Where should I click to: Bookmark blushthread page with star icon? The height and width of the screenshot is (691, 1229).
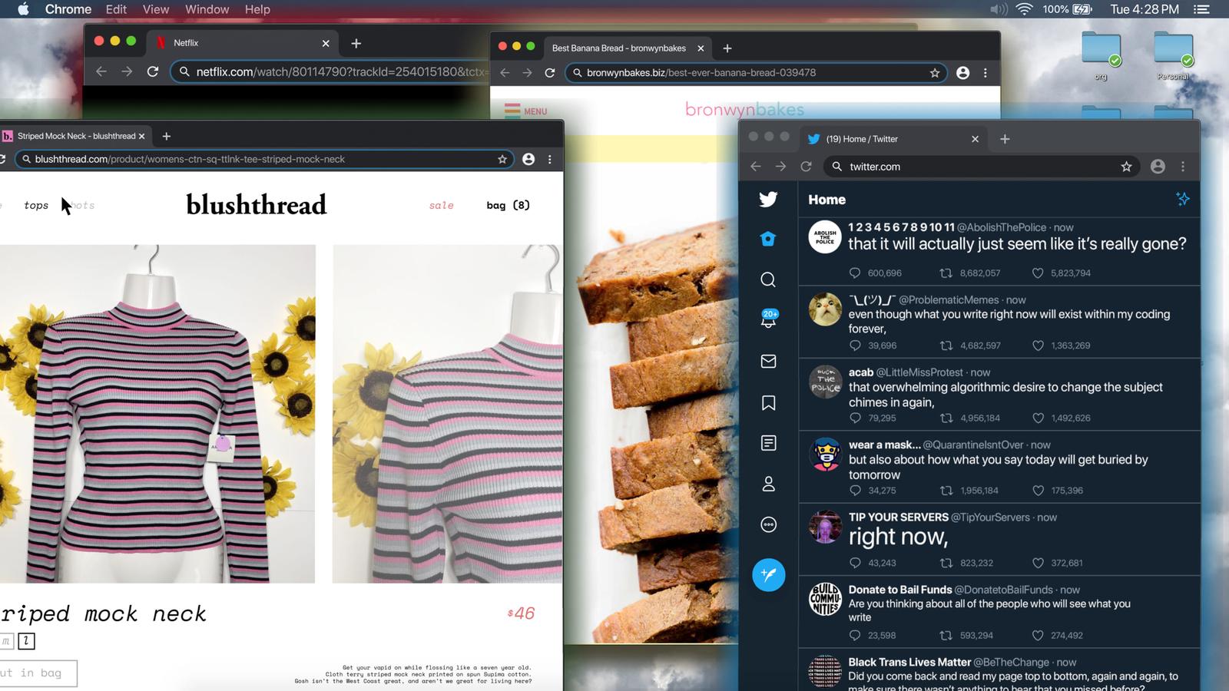click(502, 159)
